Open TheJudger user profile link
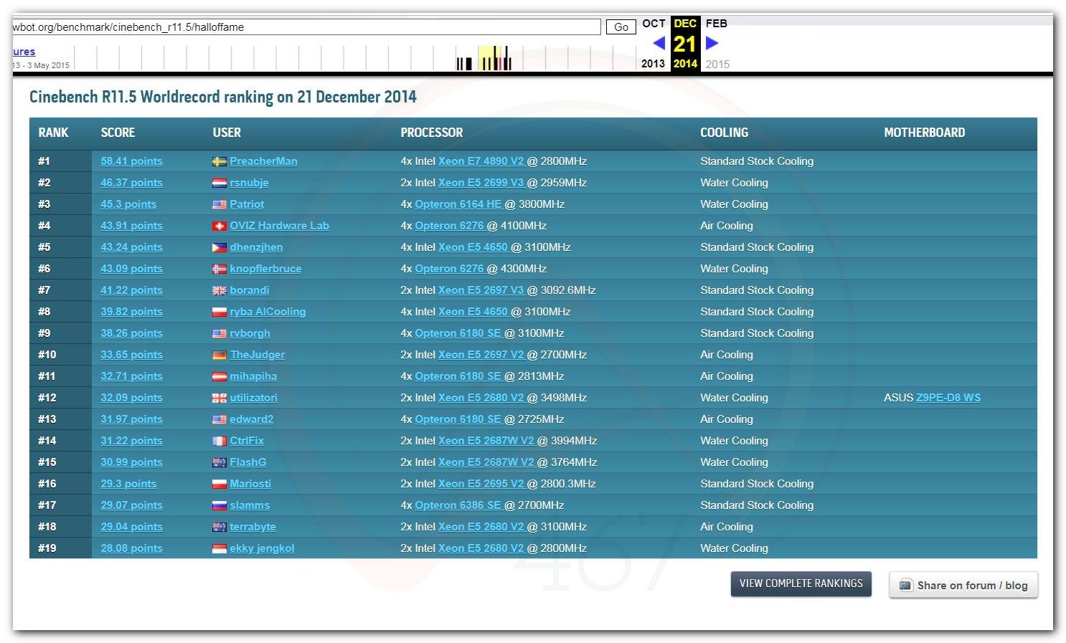This screenshot has height=643, width=1066. [x=257, y=355]
